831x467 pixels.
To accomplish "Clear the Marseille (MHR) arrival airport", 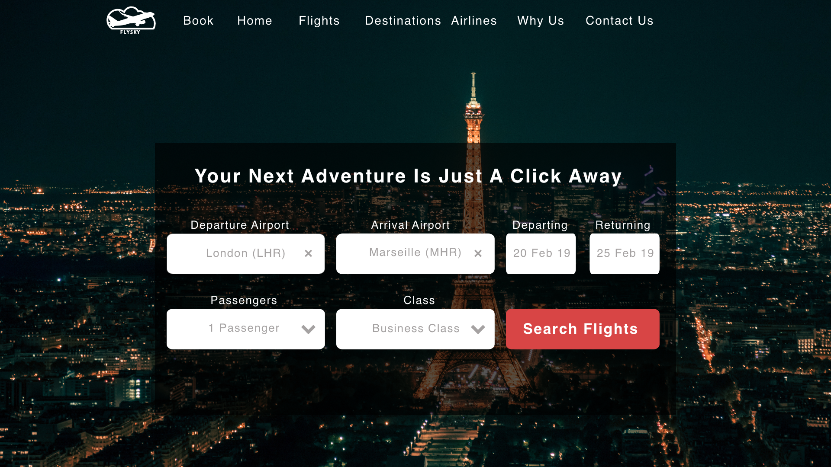I will 478,253.
